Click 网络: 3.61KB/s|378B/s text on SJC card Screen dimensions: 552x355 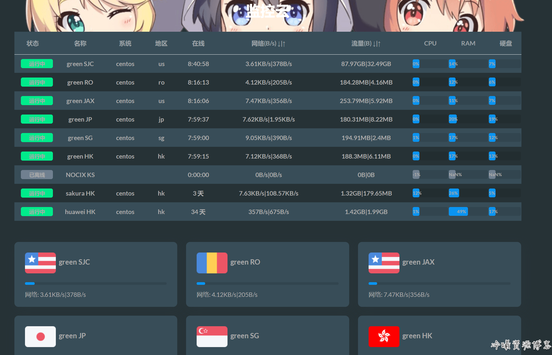click(x=55, y=295)
